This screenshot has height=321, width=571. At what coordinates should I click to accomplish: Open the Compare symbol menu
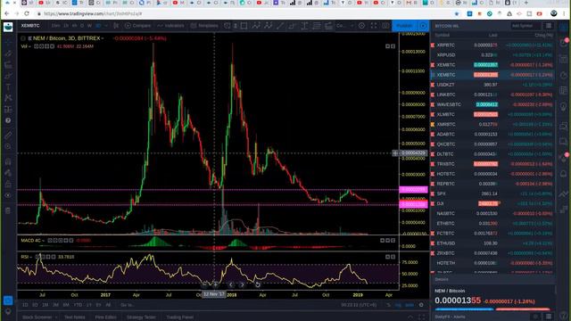coord(137,26)
